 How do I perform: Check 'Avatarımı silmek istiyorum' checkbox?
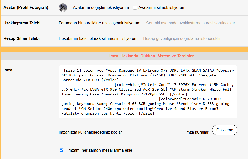click(135, 8)
